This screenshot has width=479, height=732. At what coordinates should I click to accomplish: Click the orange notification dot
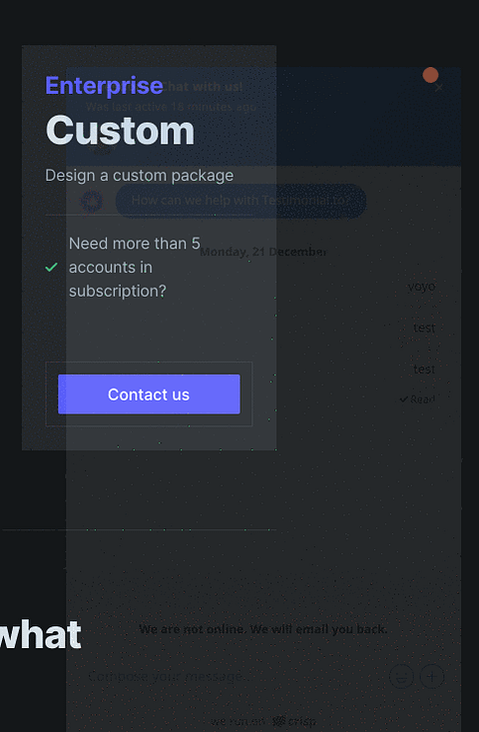[x=430, y=75]
